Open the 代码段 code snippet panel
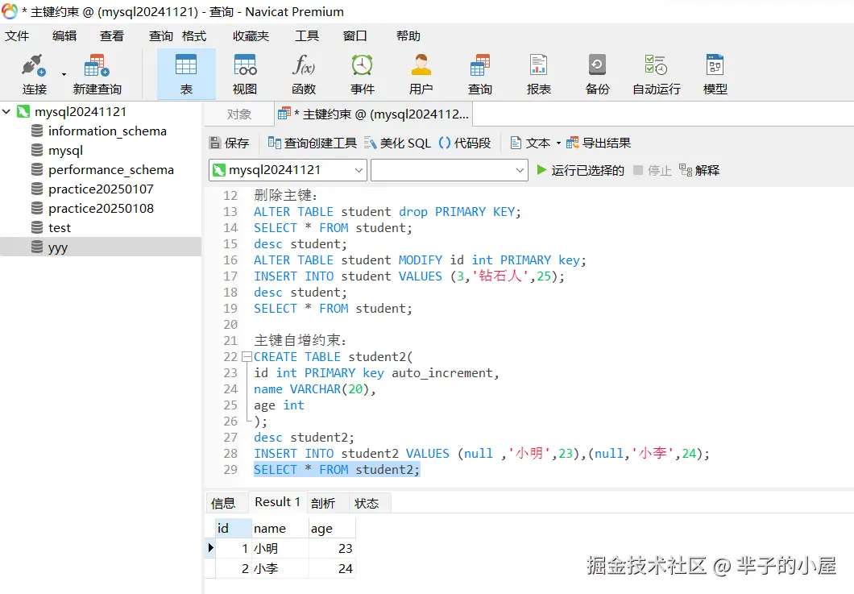 pos(465,143)
